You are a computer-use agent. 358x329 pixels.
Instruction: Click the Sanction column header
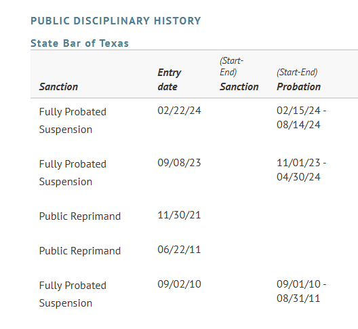pyautogui.click(x=58, y=87)
